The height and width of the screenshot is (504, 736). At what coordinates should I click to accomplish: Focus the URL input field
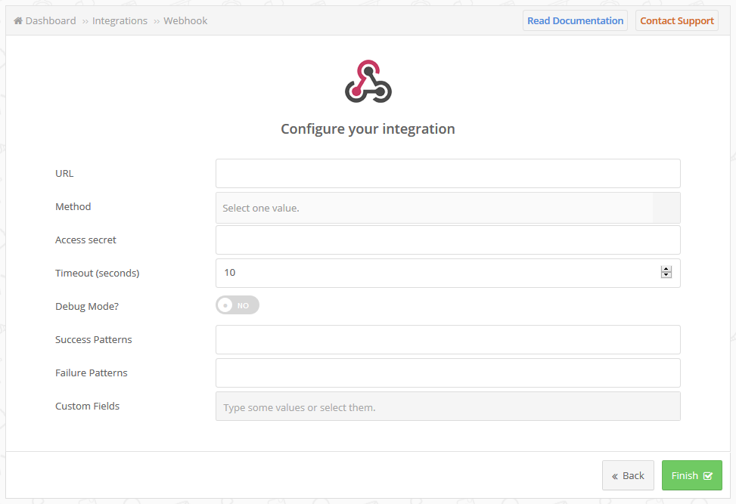(448, 174)
